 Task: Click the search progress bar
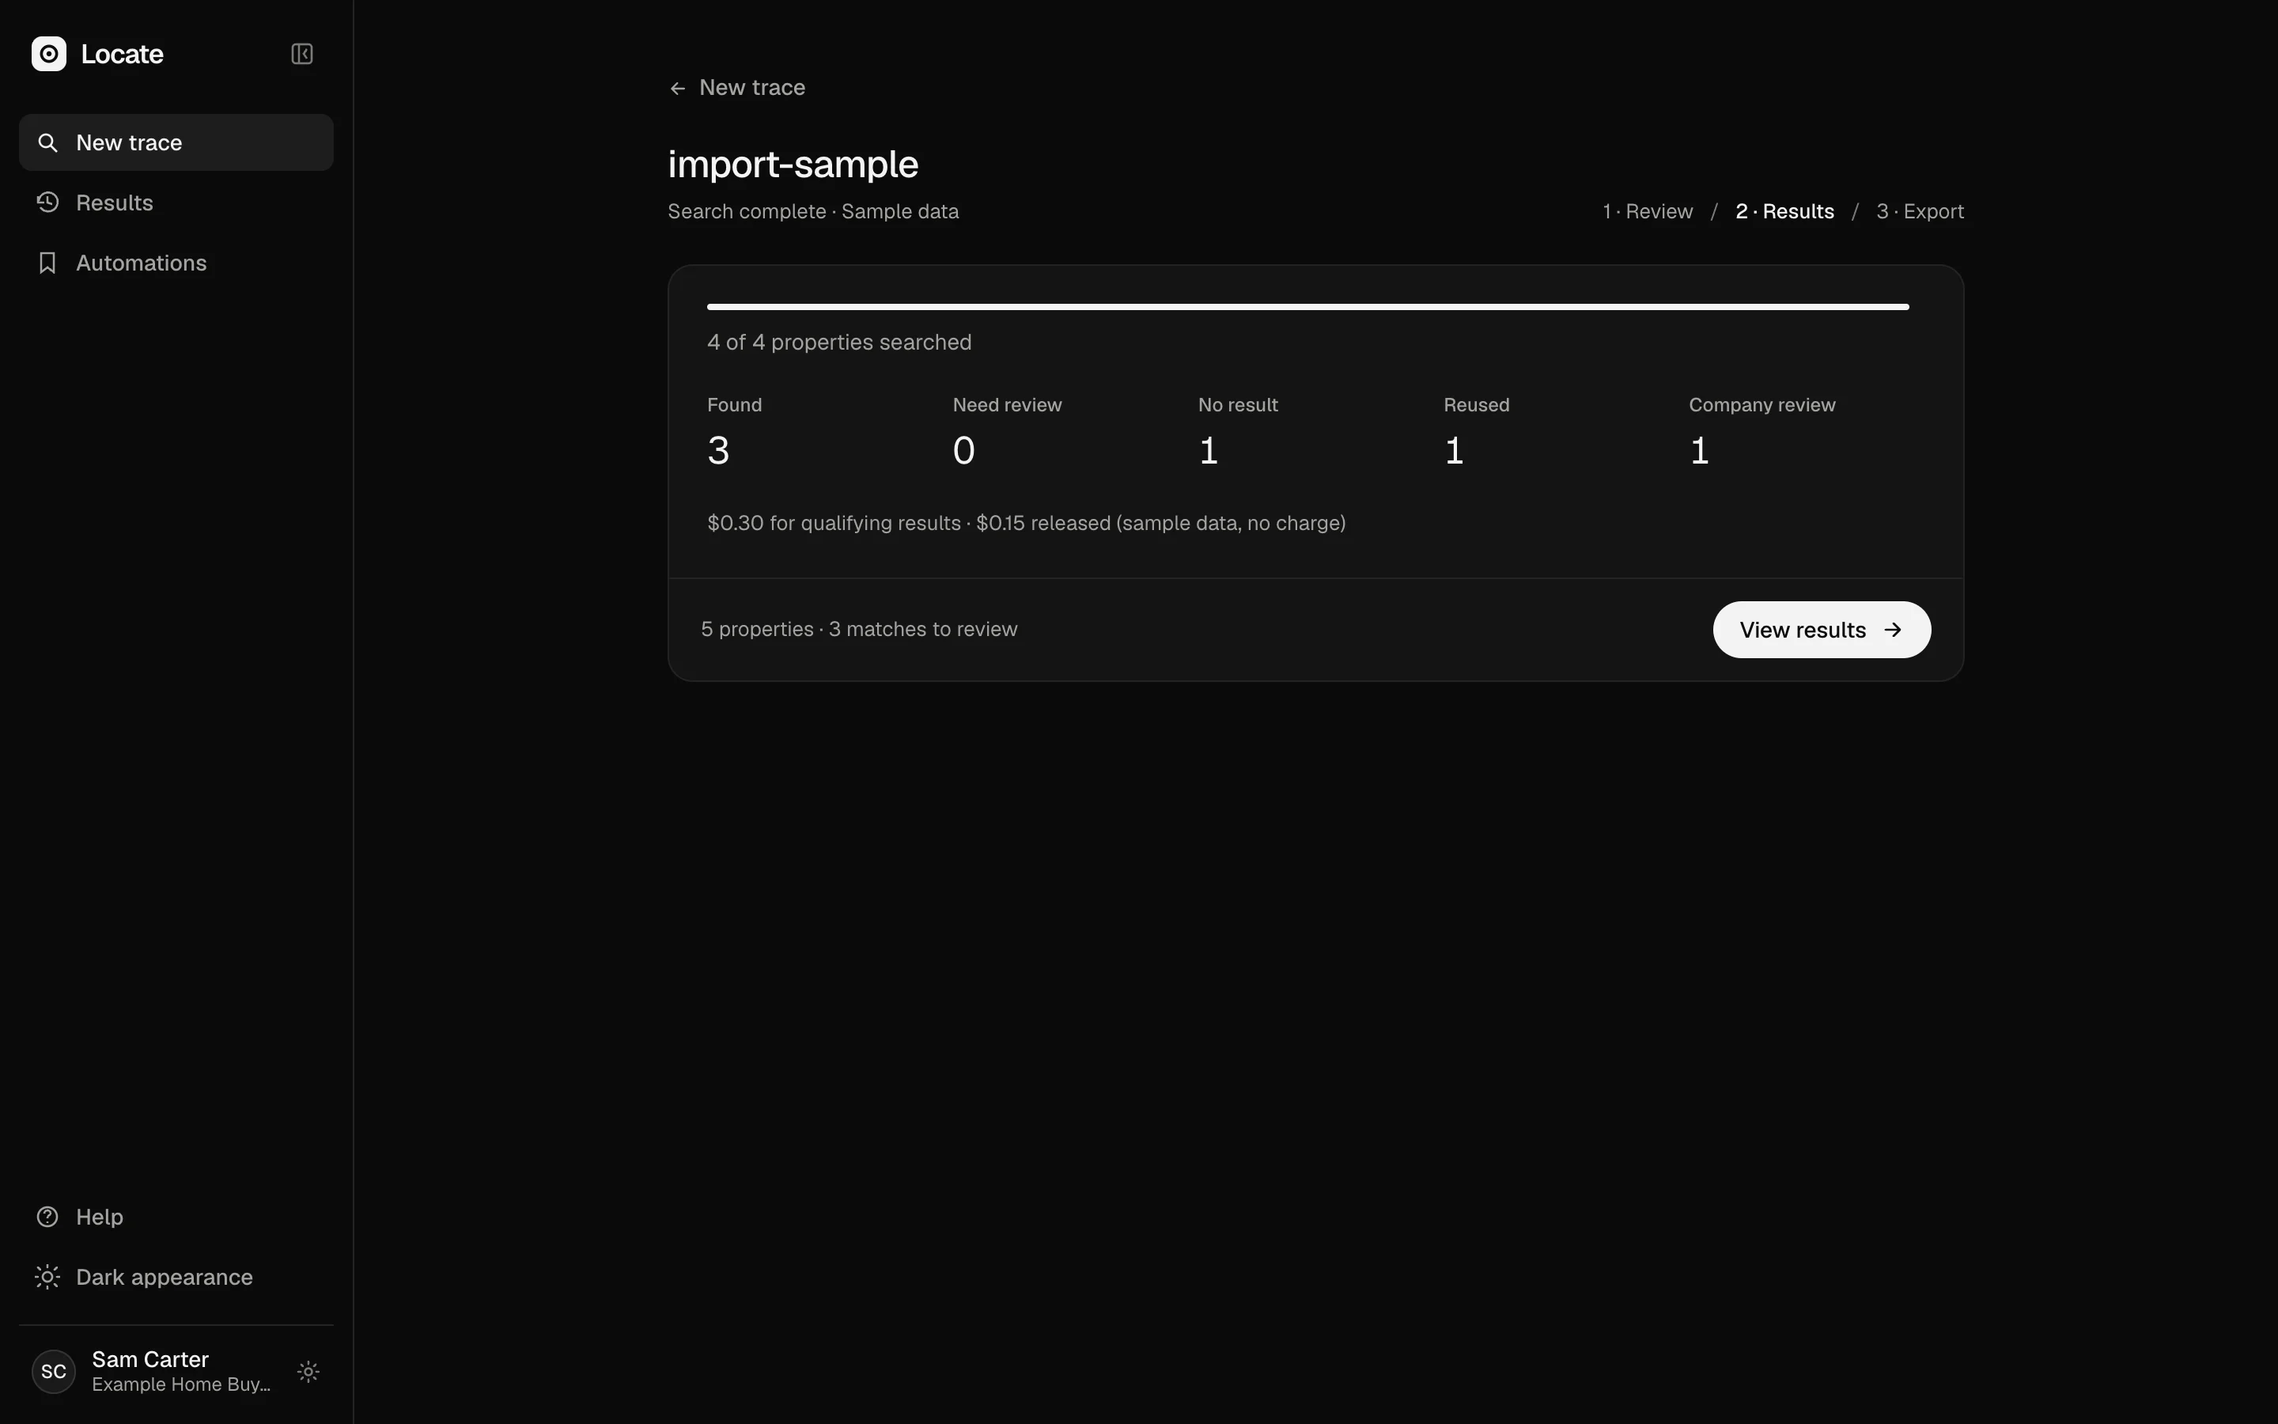[1307, 307]
